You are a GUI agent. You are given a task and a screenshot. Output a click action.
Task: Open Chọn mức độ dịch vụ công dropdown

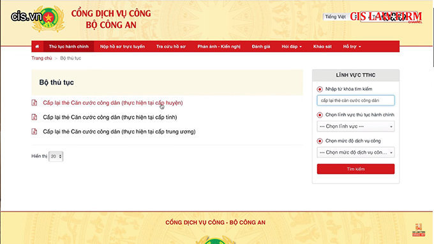pyautogui.click(x=355, y=152)
